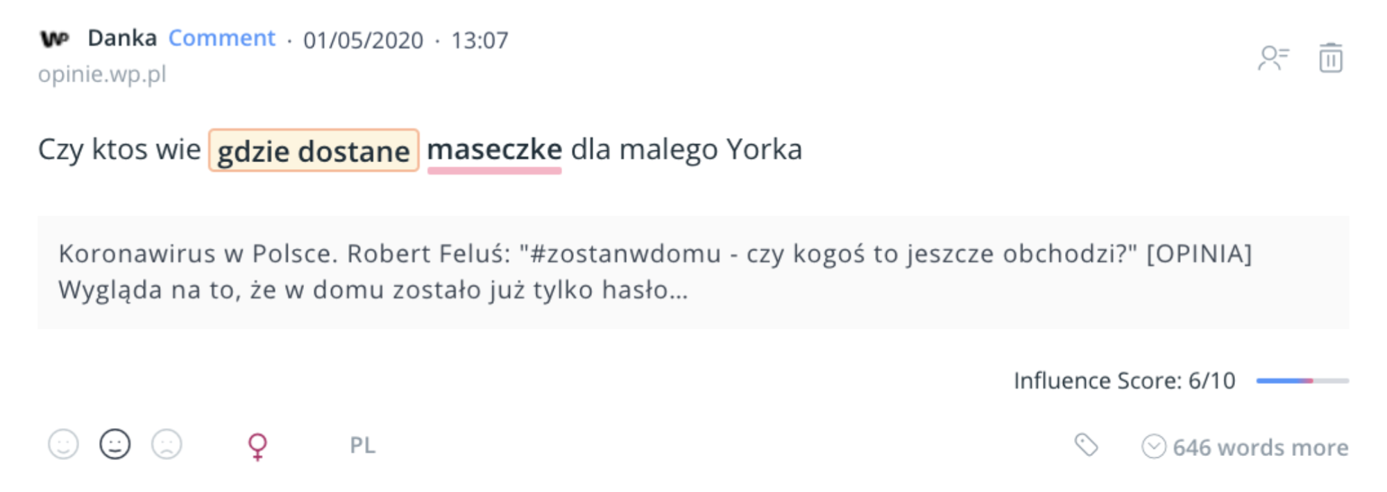
Task: Click the tag icon to add tags
Action: [1086, 446]
